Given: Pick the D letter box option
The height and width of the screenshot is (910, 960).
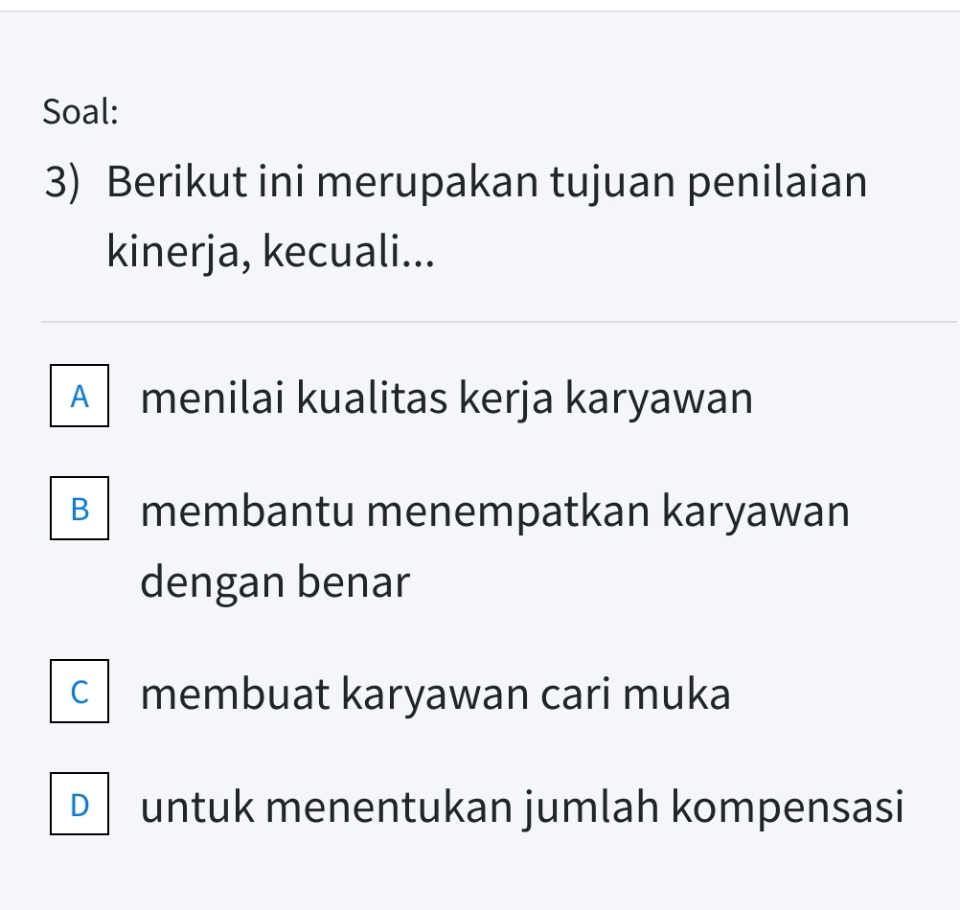Looking at the screenshot, I should tap(80, 807).
